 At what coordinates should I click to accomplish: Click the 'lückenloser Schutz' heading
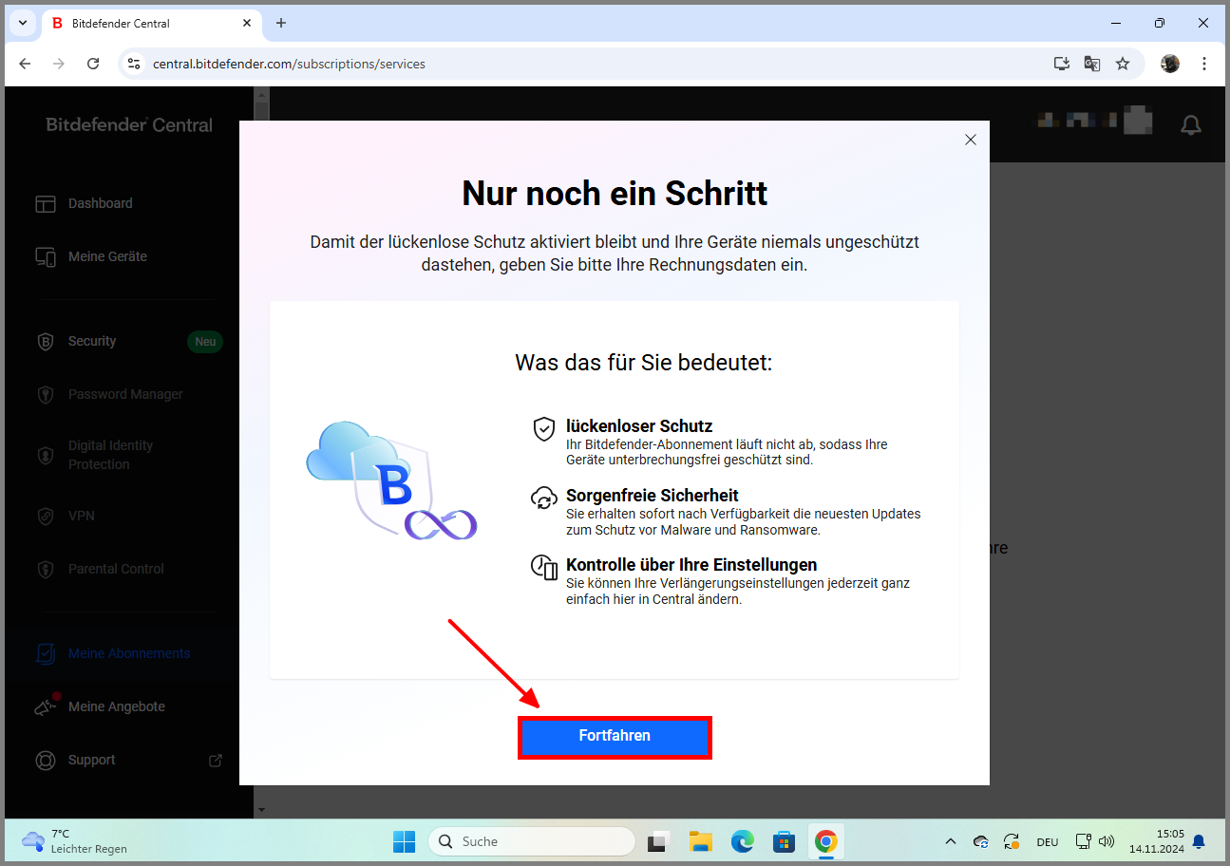coord(639,426)
